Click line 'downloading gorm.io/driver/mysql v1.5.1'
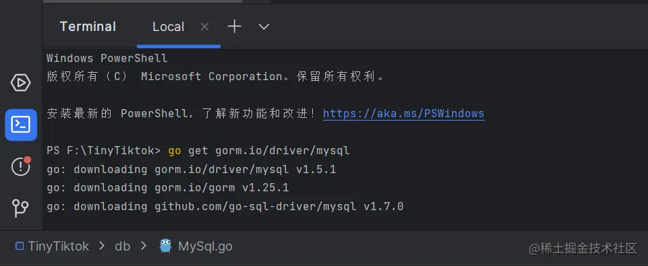The width and height of the screenshot is (648, 266). [x=192, y=169]
